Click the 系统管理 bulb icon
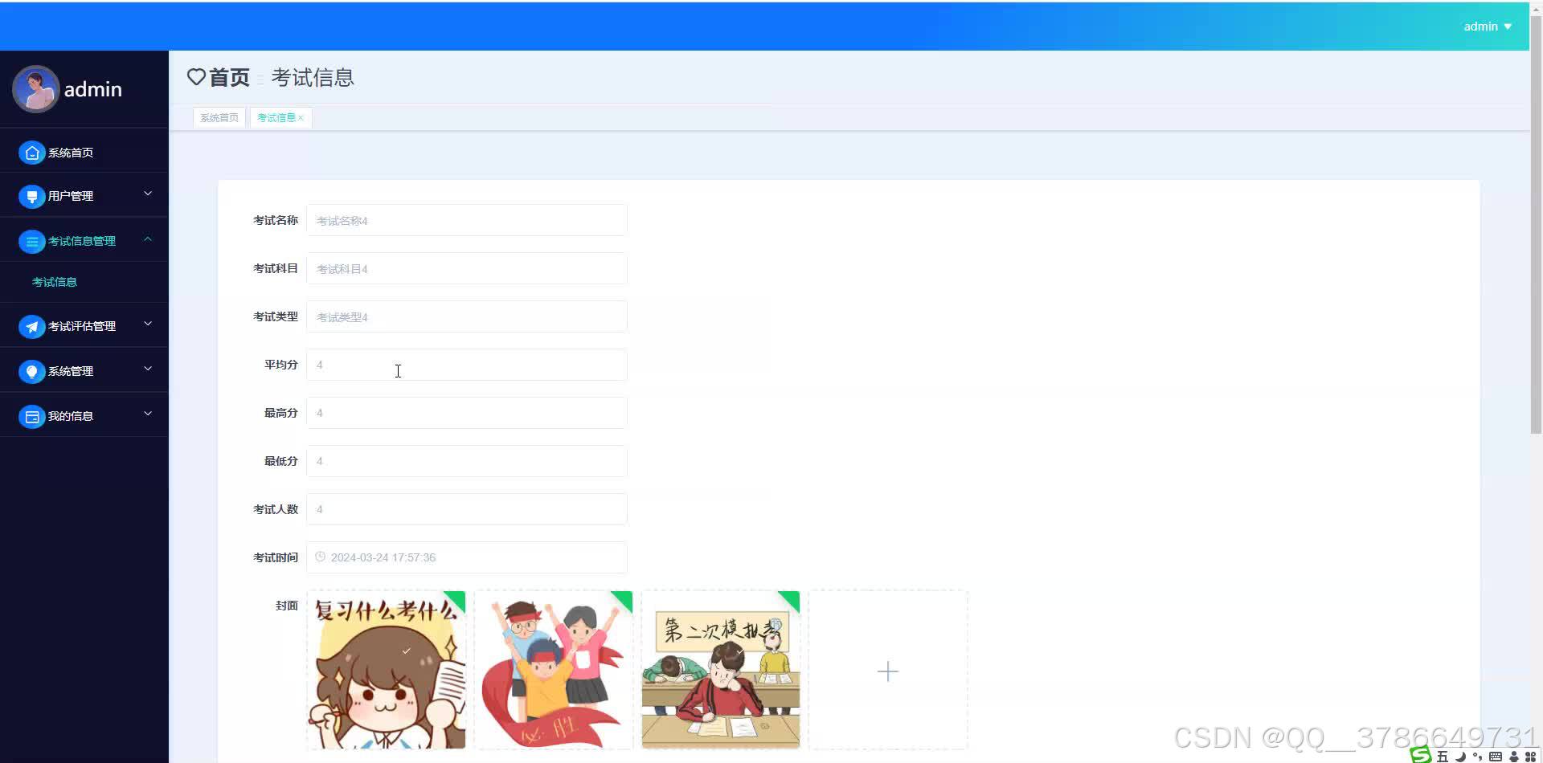The width and height of the screenshot is (1543, 763). (x=31, y=371)
